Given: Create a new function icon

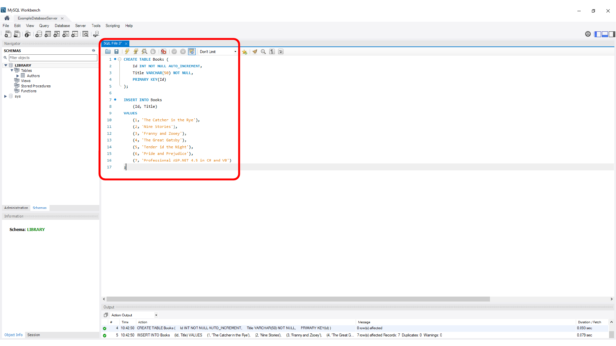Looking at the screenshot, I should 75,34.
